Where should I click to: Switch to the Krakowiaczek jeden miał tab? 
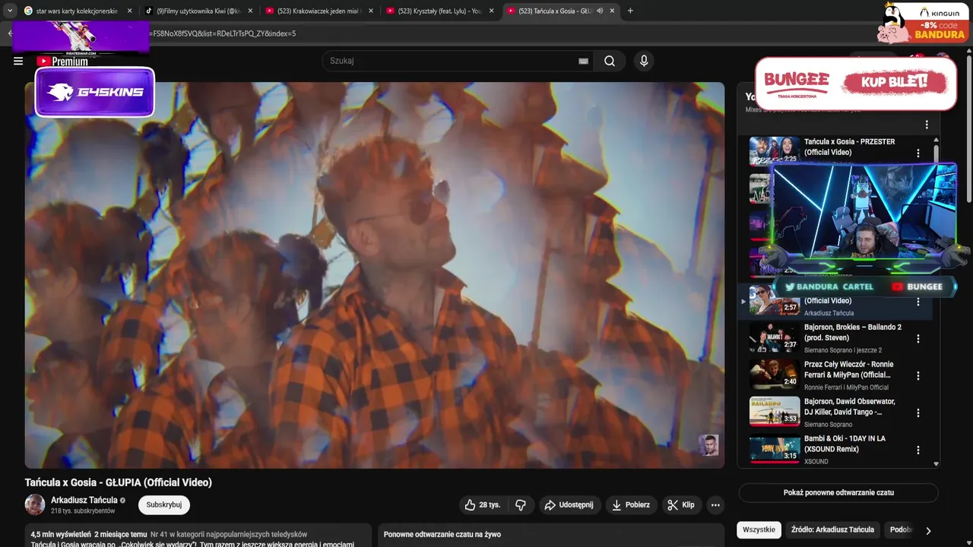319,11
